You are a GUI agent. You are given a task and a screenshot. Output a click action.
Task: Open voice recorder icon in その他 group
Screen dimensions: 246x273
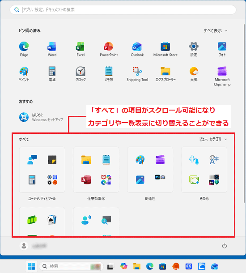pyautogui.click(x=194, y=159)
